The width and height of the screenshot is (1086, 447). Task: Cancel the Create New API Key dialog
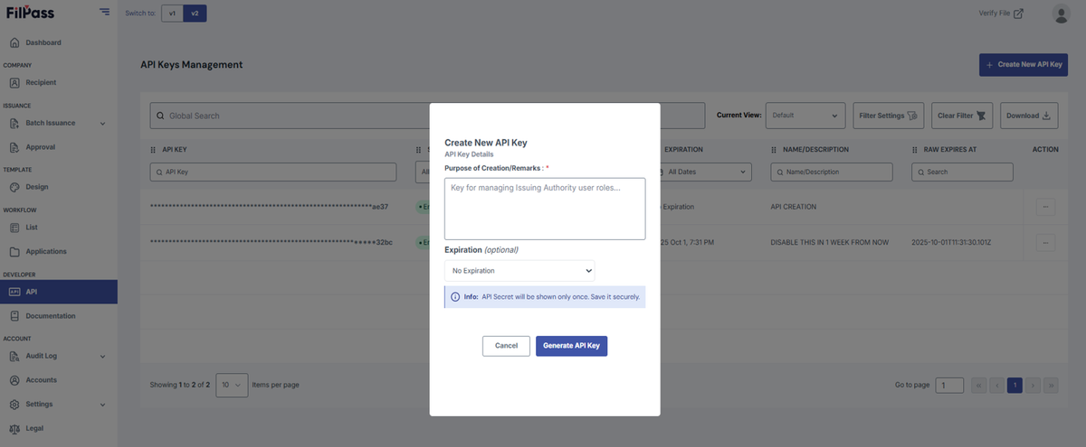coord(506,346)
